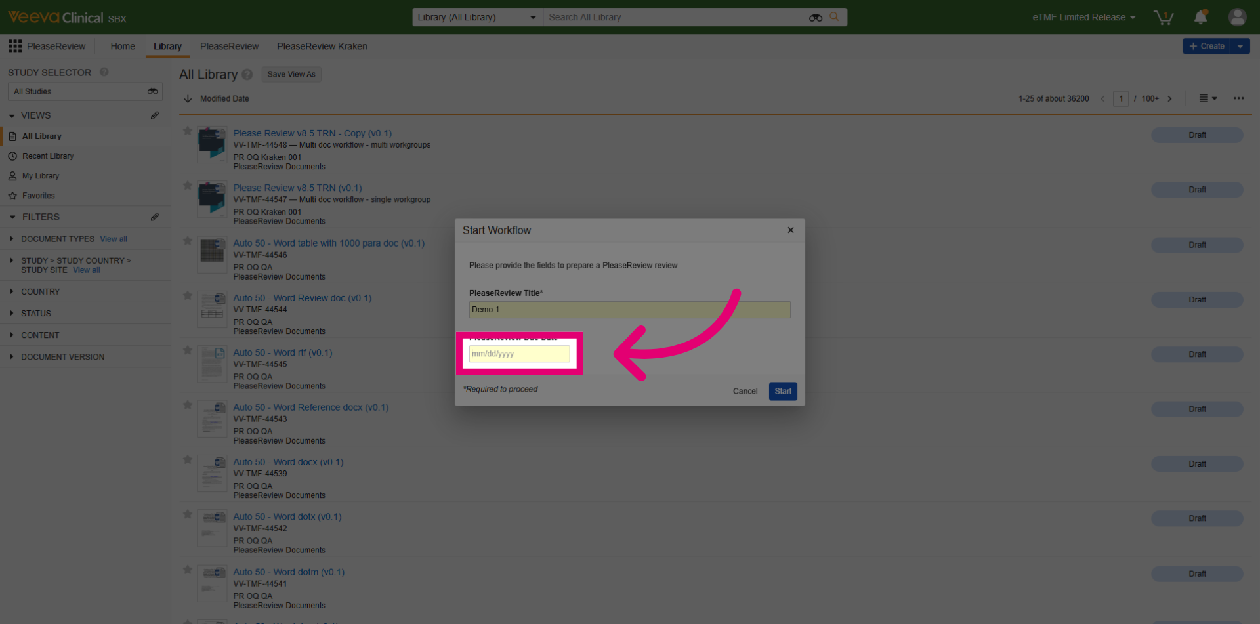The image size is (1260, 624).
Task: Favorite Auto 50 Word docx star
Action: 188,460
